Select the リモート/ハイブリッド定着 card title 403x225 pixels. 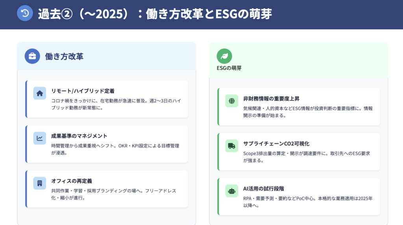pos(83,91)
